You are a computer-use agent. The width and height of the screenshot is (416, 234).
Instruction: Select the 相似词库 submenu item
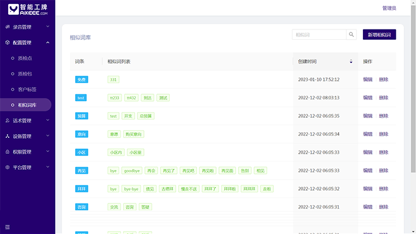27,105
